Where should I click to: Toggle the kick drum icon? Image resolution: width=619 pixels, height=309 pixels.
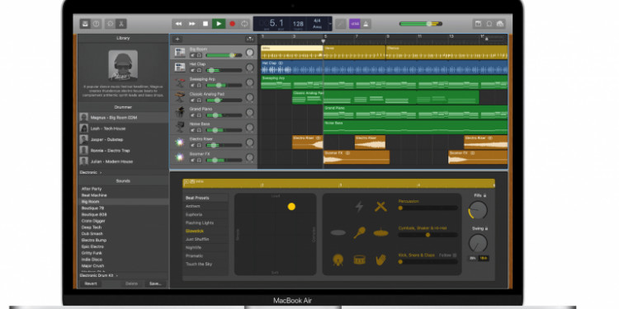point(338,260)
